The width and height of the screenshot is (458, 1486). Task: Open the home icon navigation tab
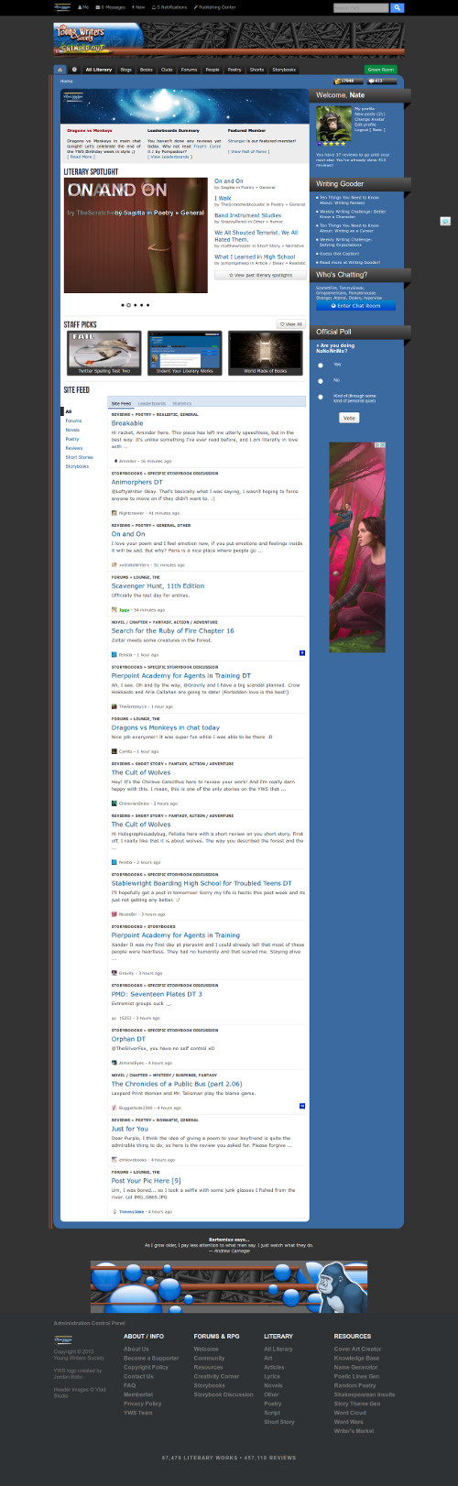coord(60,69)
